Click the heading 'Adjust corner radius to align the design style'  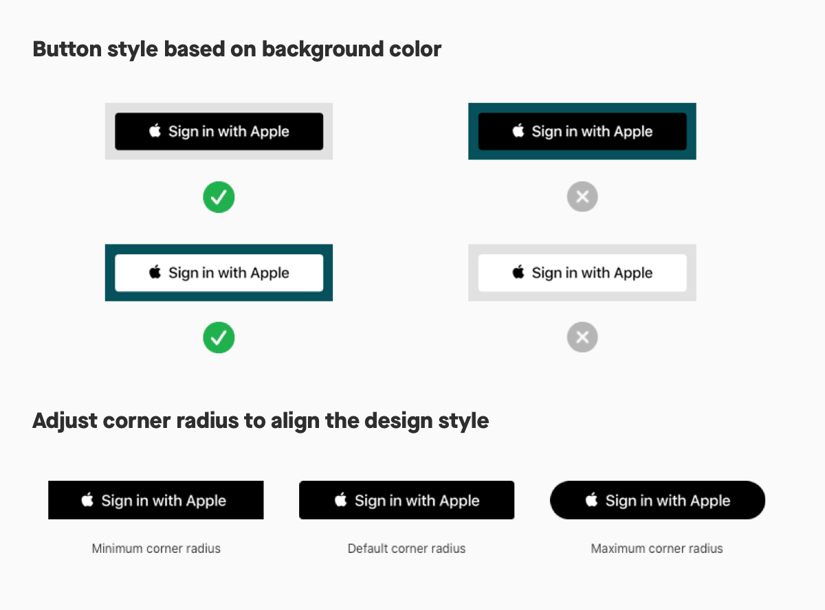[261, 420]
